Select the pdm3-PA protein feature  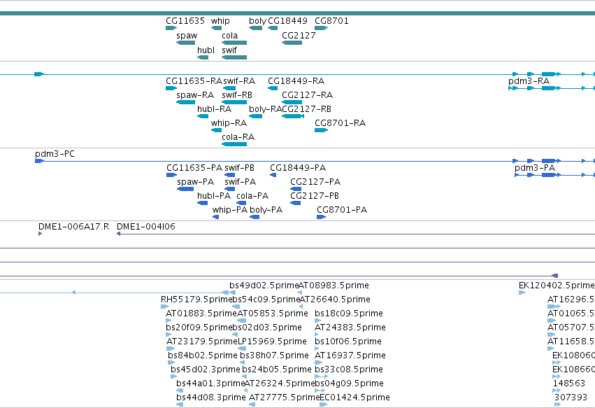pyautogui.click(x=554, y=175)
